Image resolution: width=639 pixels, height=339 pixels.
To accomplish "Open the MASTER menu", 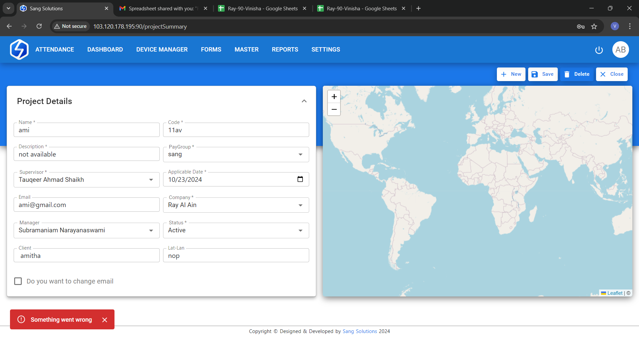I will tap(246, 50).
